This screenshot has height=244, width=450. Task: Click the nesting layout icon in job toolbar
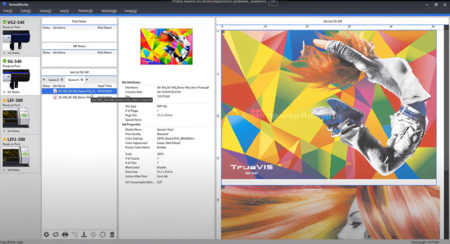point(75,234)
